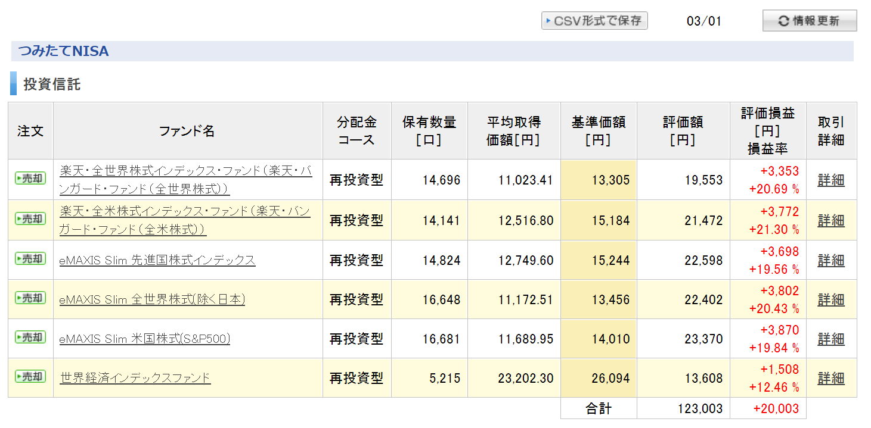The image size is (871, 428).
Task: Click the date 03/01 beside CSV button
Action: pos(704,21)
